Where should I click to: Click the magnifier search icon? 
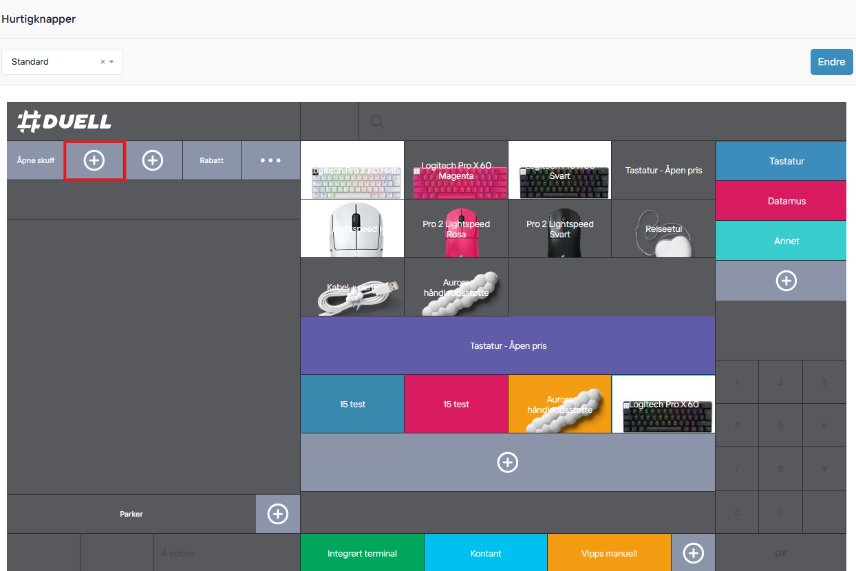pyautogui.click(x=377, y=122)
